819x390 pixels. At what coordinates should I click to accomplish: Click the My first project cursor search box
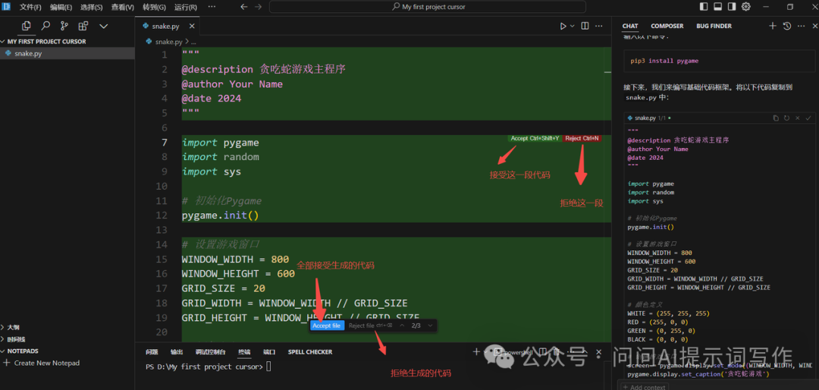click(x=427, y=8)
